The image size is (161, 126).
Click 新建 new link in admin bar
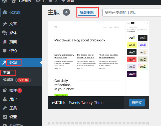[71, 1]
